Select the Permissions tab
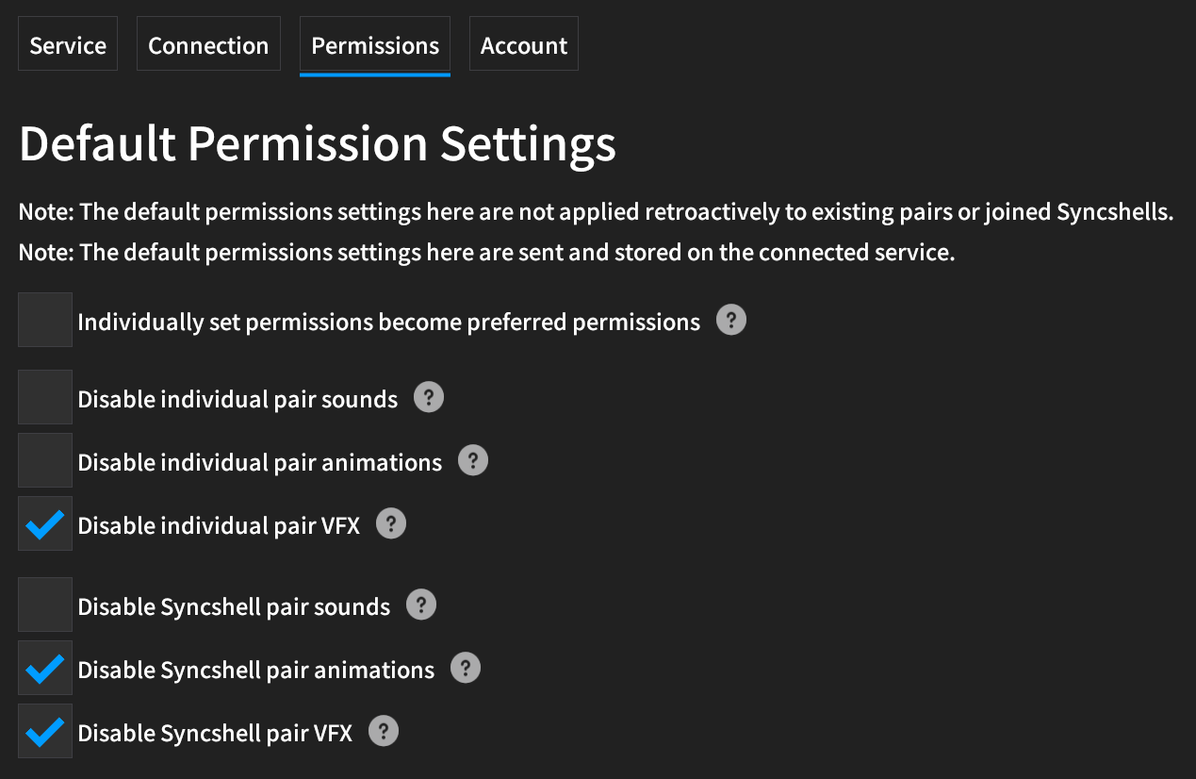Screen dimensions: 1196x779 pyautogui.click(x=375, y=44)
